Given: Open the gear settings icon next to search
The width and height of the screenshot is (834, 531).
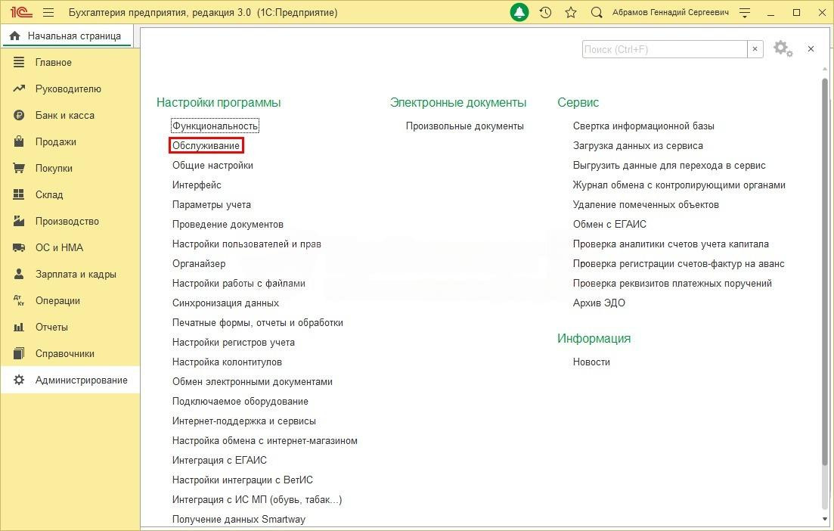Looking at the screenshot, I should coord(783,49).
